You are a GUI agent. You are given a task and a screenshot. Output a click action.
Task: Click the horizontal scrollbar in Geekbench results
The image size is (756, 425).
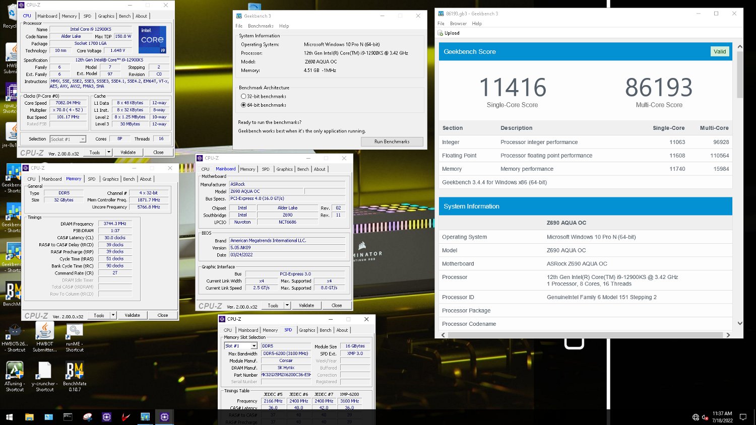coord(585,335)
